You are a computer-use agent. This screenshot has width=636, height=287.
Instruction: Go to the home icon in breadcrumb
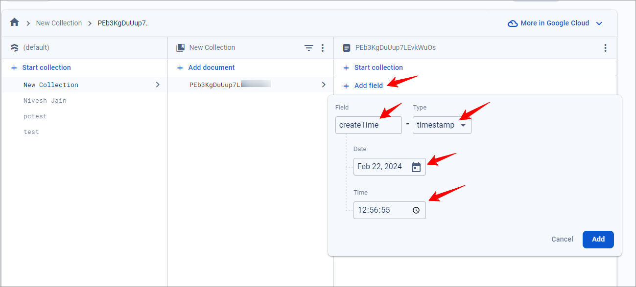[15, 22]
